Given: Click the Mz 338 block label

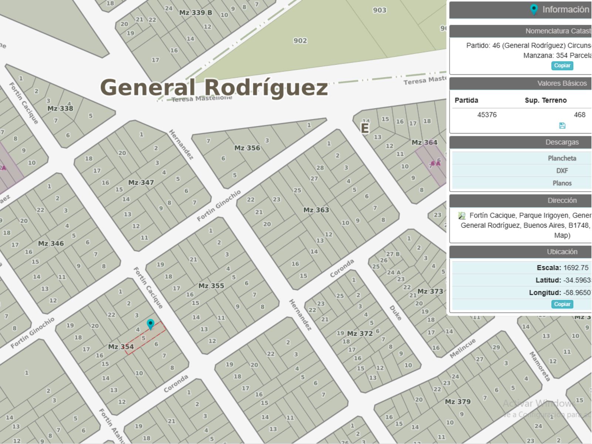Looking at the screenshot, I should (x=60, y=108).
